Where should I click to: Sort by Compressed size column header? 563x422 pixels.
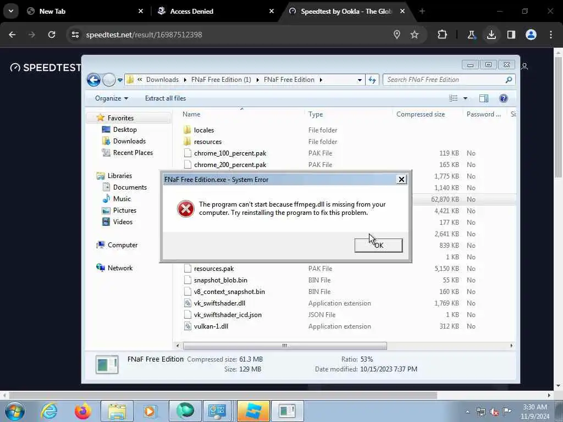[421, 114]
